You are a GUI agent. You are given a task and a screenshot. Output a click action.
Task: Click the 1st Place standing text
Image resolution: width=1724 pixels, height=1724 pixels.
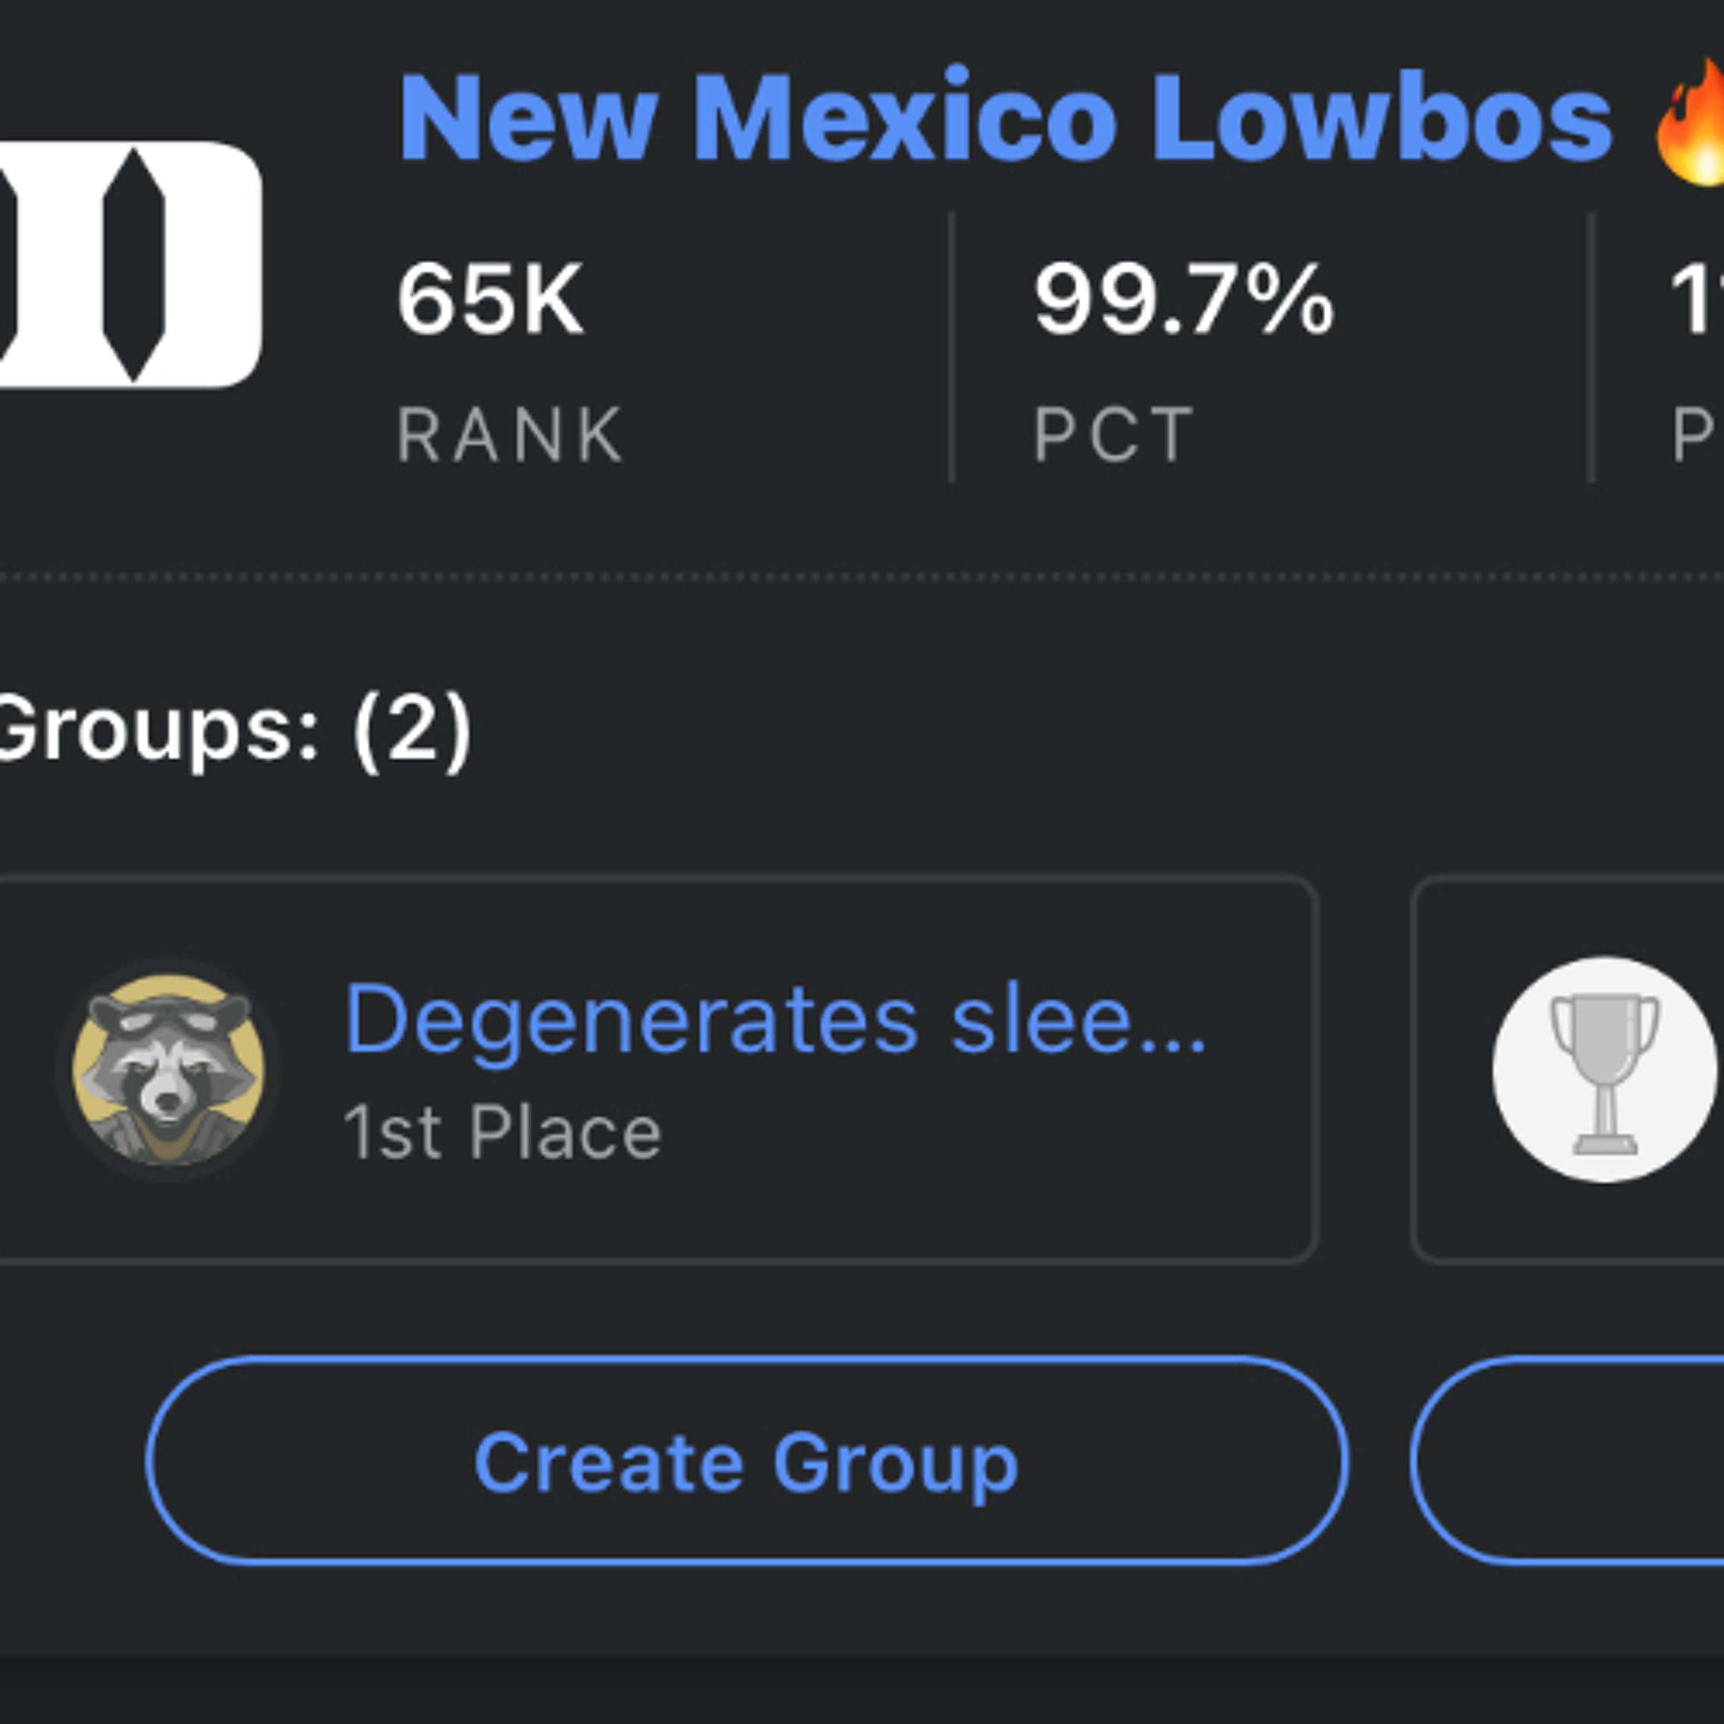(502, 1132)
